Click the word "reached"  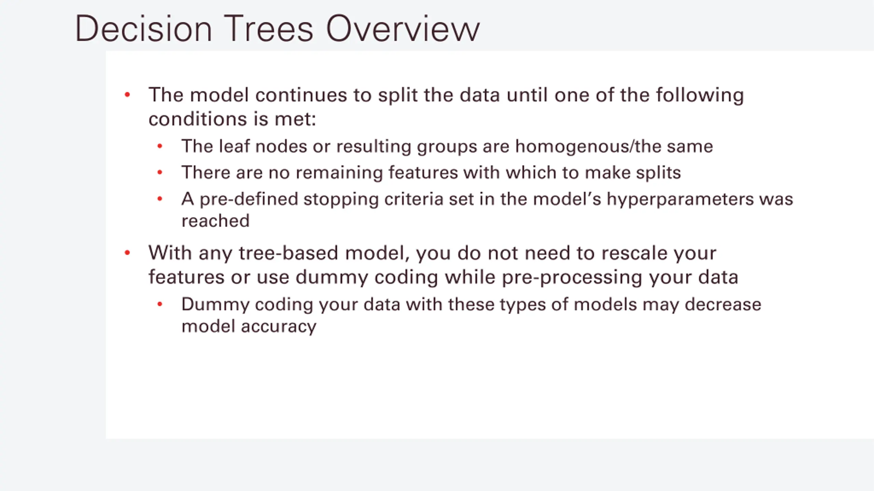(x=216, y=221)
